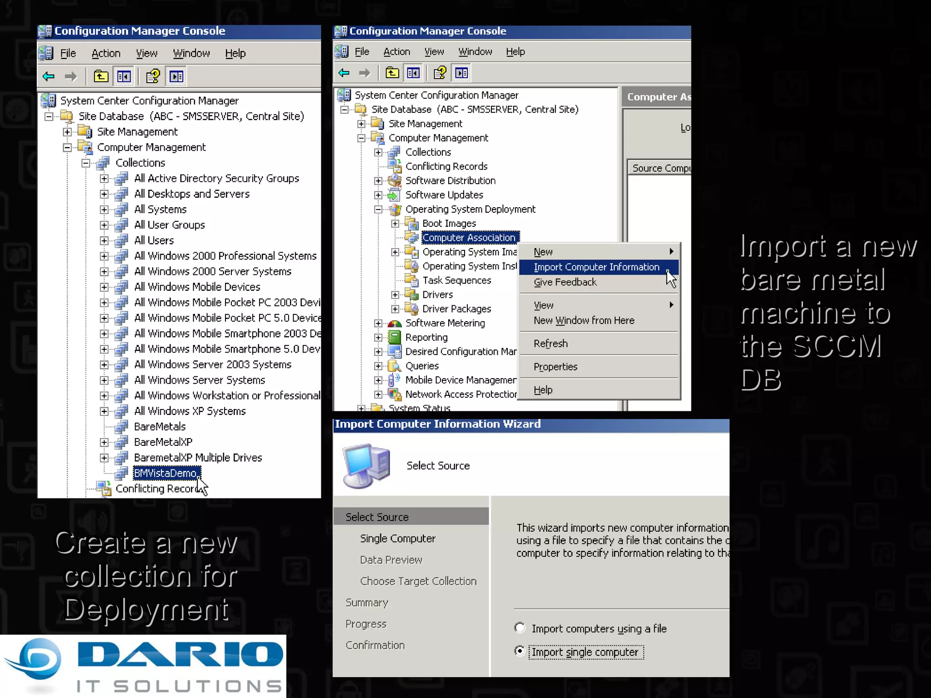Expand Software Distribution node
This screenshot has height=698, width=931.
coord(378,181)
